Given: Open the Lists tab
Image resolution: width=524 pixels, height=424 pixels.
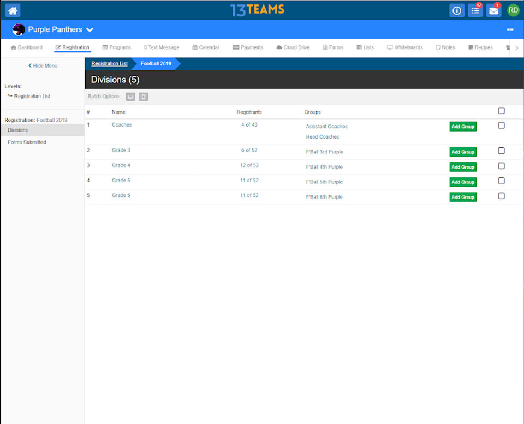Looking at the screenshot, I should [365, 47].
